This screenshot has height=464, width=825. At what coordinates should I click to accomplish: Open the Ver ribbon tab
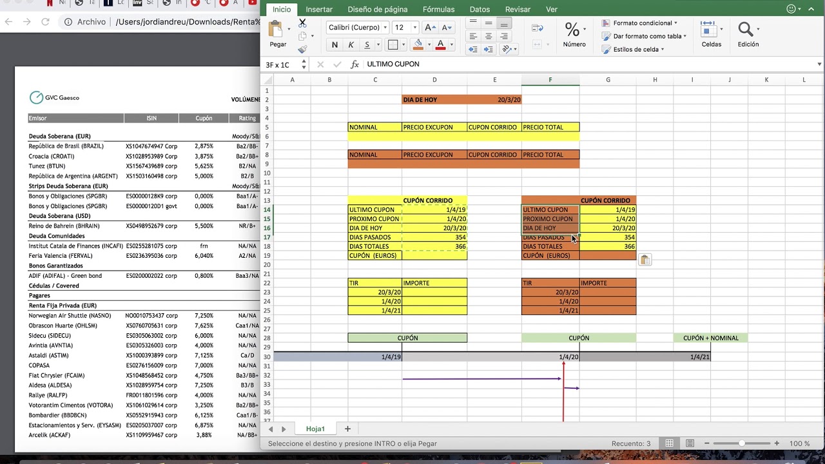552,10
